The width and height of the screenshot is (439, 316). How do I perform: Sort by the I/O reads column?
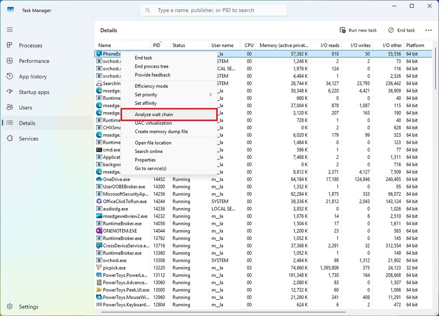click(x=326, y=45)
